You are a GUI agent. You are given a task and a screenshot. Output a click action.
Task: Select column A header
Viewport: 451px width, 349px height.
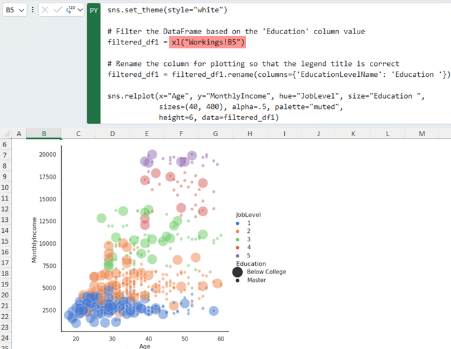pos(19,134)
